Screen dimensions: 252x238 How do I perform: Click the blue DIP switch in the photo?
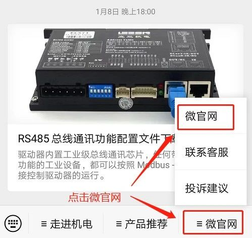100,91
